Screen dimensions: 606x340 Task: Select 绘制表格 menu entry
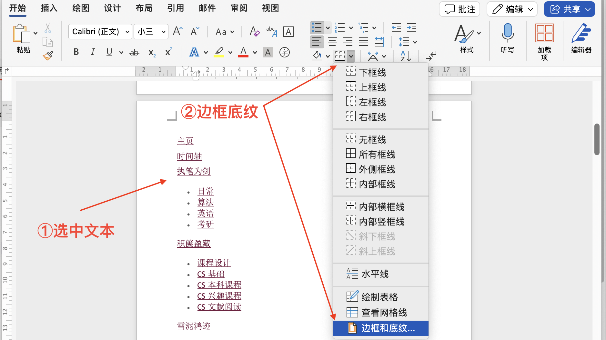coord(381,297)
